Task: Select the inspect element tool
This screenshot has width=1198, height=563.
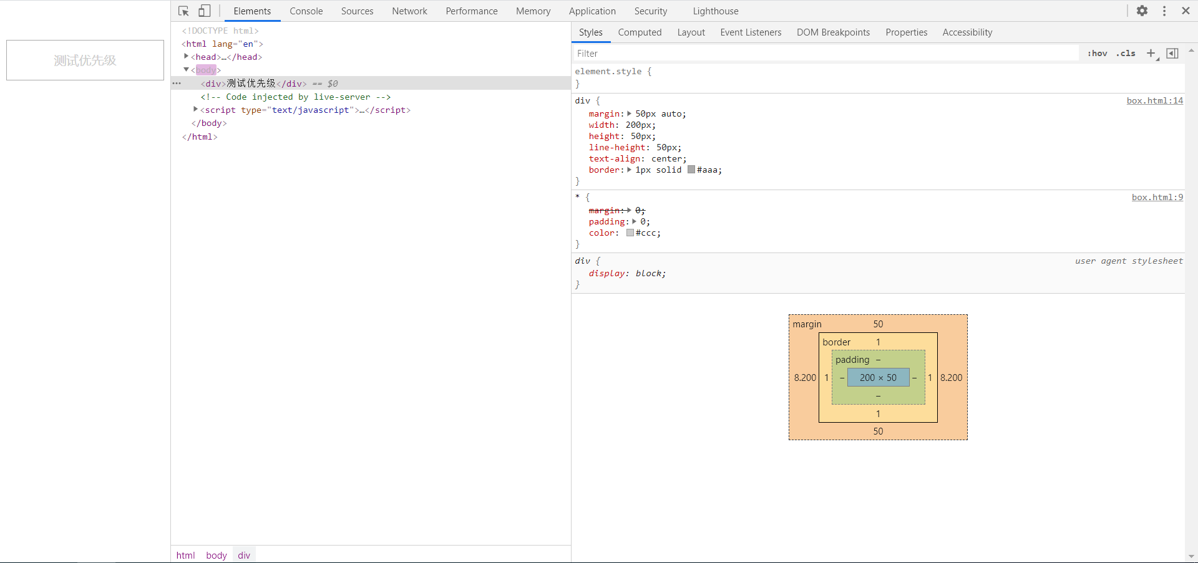Action: pyautogui.click(x=183, y=11)
